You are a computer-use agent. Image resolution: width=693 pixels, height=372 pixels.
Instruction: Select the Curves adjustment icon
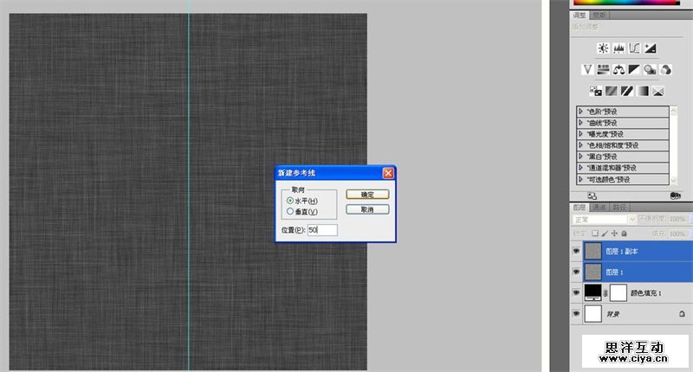634,48
